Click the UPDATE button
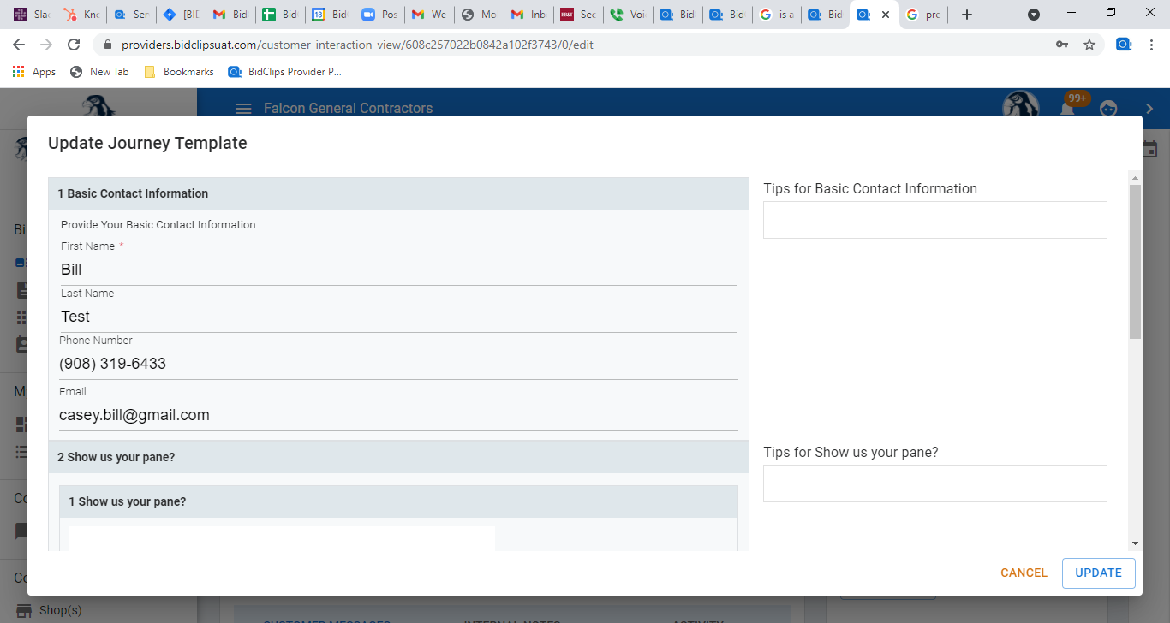Viewport: 1170px width, 623px height. [x=1098, y=573]
